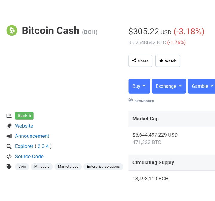The height and width of the screenshot is (201, 215).
Task: Open the main Explorer link
Action: 24,146
